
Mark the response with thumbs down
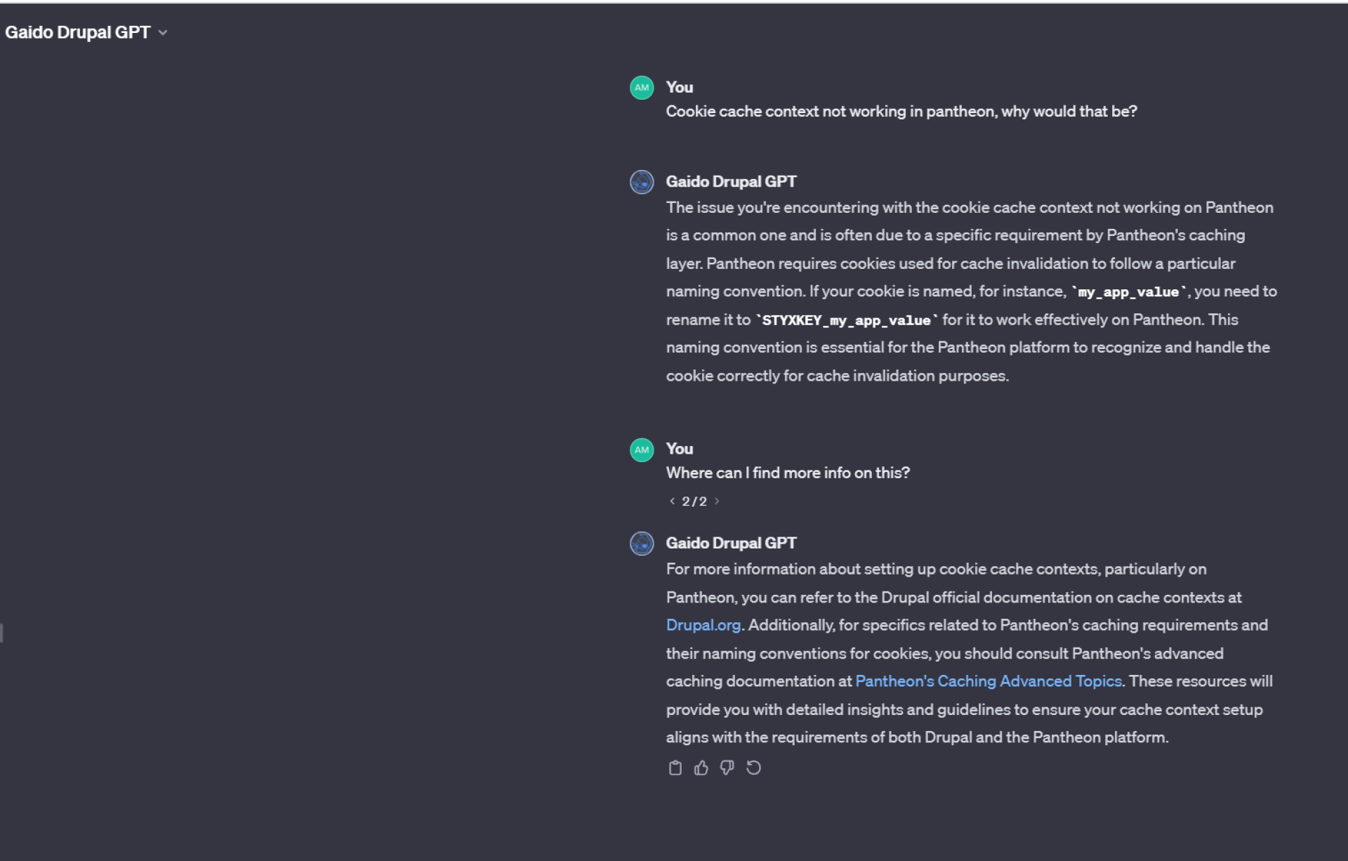coord(727,768)
